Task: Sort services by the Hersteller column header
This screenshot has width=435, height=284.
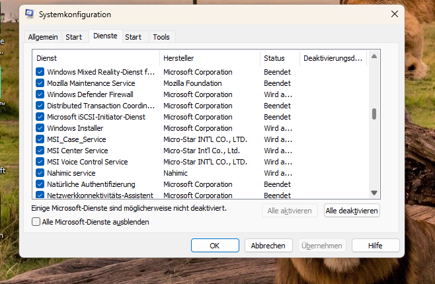Action: tap(209, 58)
